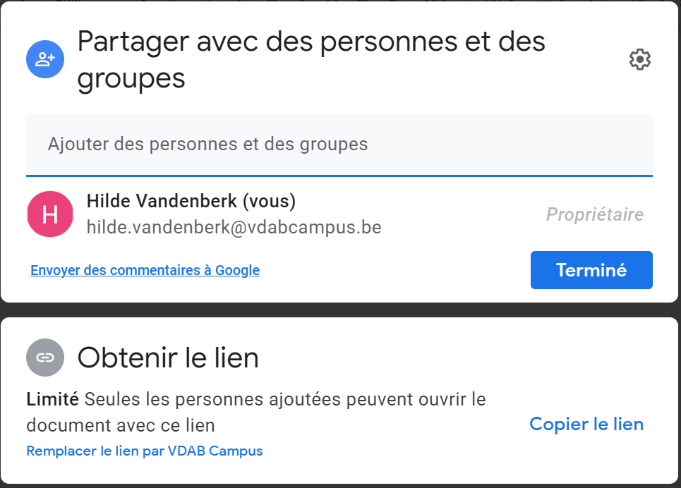Click the bold 'Limité' access label

click(52, 399)
